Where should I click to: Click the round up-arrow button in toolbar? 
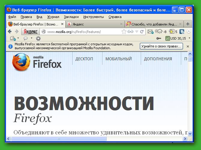pyautogui.click(x=188, y=31)
